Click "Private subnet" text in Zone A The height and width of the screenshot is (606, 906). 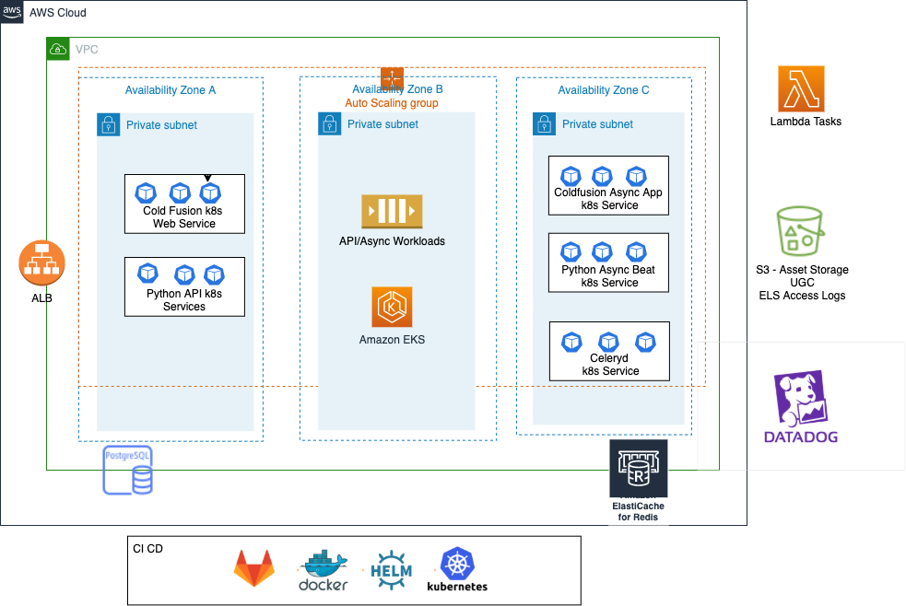click(x=162, y=125)
